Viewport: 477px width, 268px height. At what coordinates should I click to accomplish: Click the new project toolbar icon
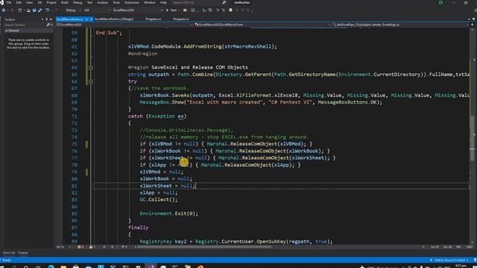(20, 10)
